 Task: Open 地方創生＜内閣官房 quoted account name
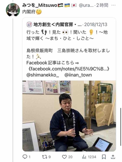click(57, 25)
